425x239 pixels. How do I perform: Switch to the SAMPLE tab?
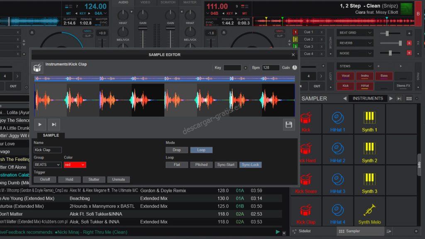tap(52, 135)
